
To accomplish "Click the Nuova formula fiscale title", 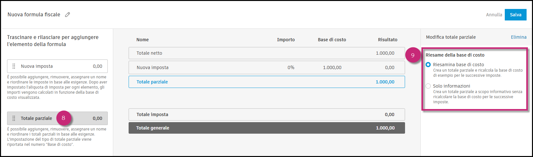I will tap(34, 14).
